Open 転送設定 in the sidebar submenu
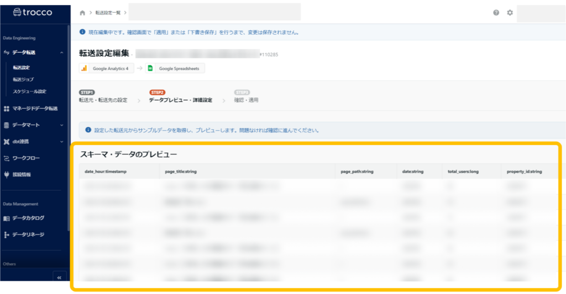The image size is (566, 294). [x=22, y=67]
